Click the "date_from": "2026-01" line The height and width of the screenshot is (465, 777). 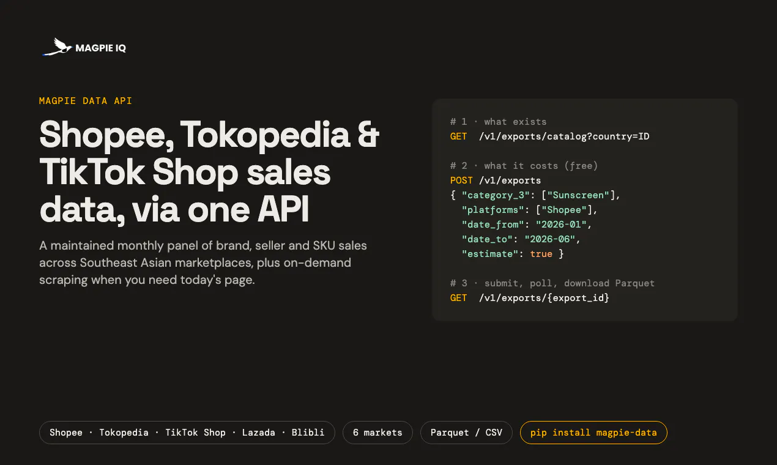pyautogui.click(x=527, y=225)
